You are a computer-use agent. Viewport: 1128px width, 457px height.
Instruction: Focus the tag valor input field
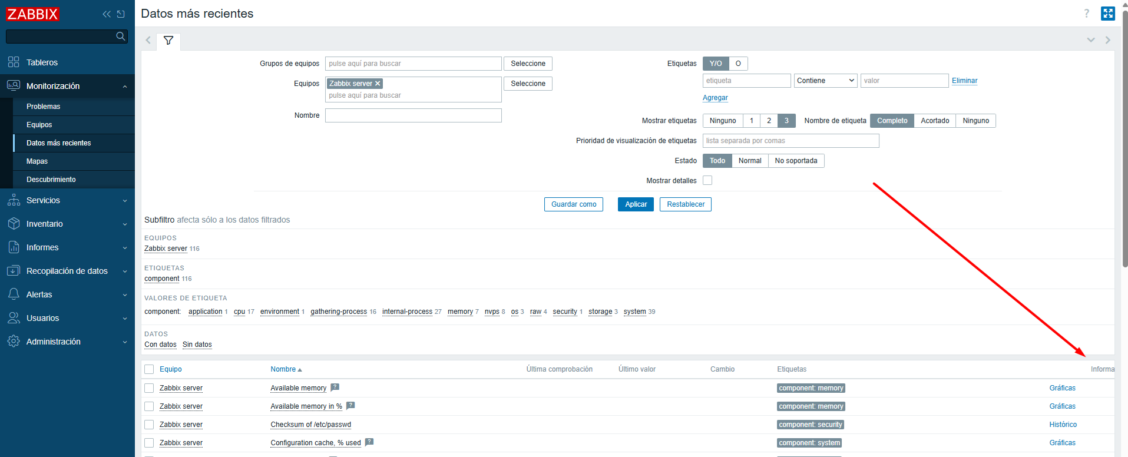coord(904,81)
